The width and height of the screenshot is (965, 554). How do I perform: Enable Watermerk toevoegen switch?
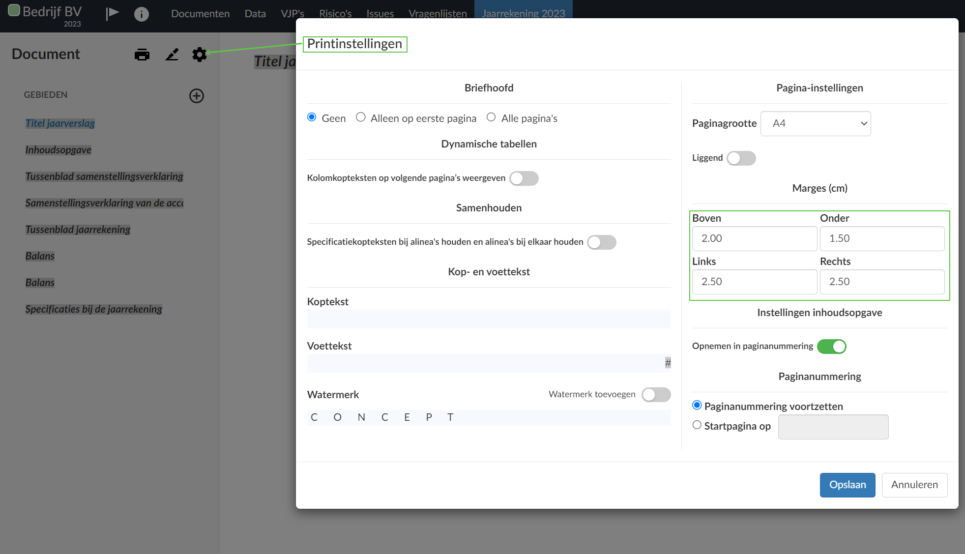pos(656,394)
